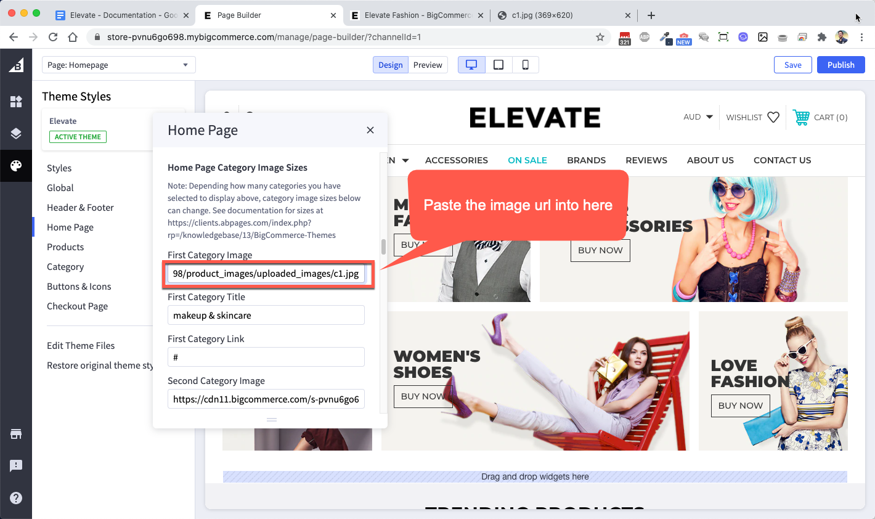Open BRANDS in store navigation

pos(587,160)
